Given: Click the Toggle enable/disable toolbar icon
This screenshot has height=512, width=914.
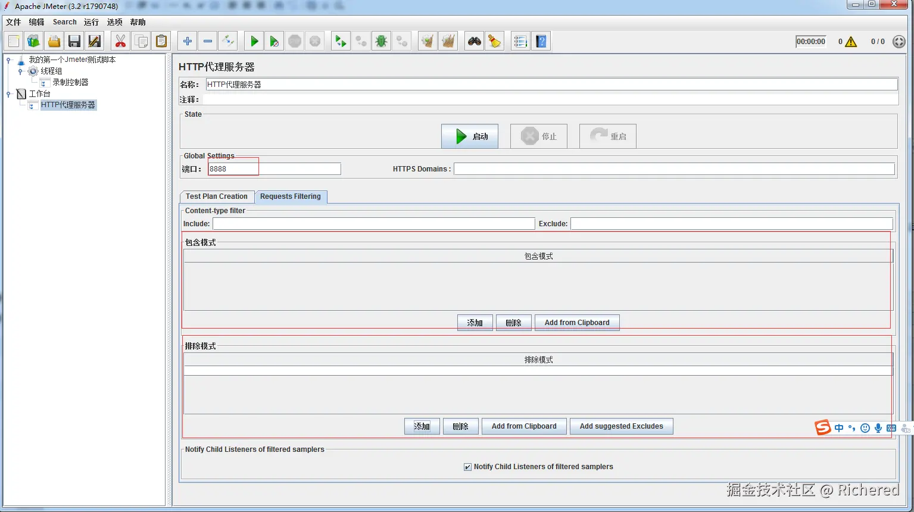Looking at the screenshot, I should (228, 41).
